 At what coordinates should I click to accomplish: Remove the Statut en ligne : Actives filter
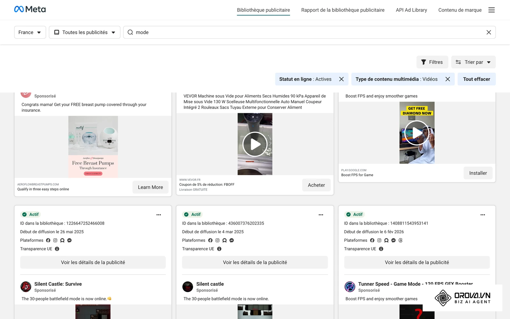(341, 79)
